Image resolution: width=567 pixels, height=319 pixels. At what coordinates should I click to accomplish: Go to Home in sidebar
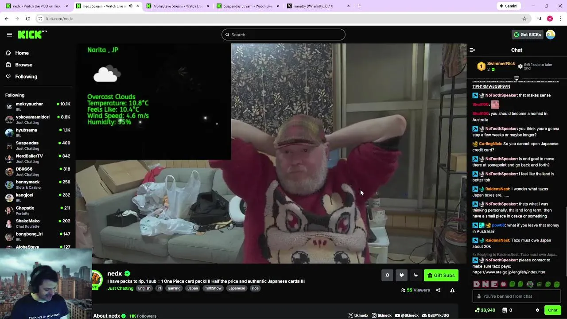click(x=17, y=53)
